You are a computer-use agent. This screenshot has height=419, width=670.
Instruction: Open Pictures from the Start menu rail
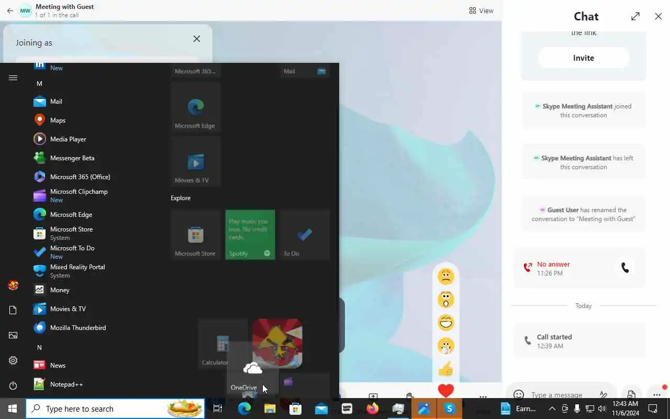pos(13,335)
